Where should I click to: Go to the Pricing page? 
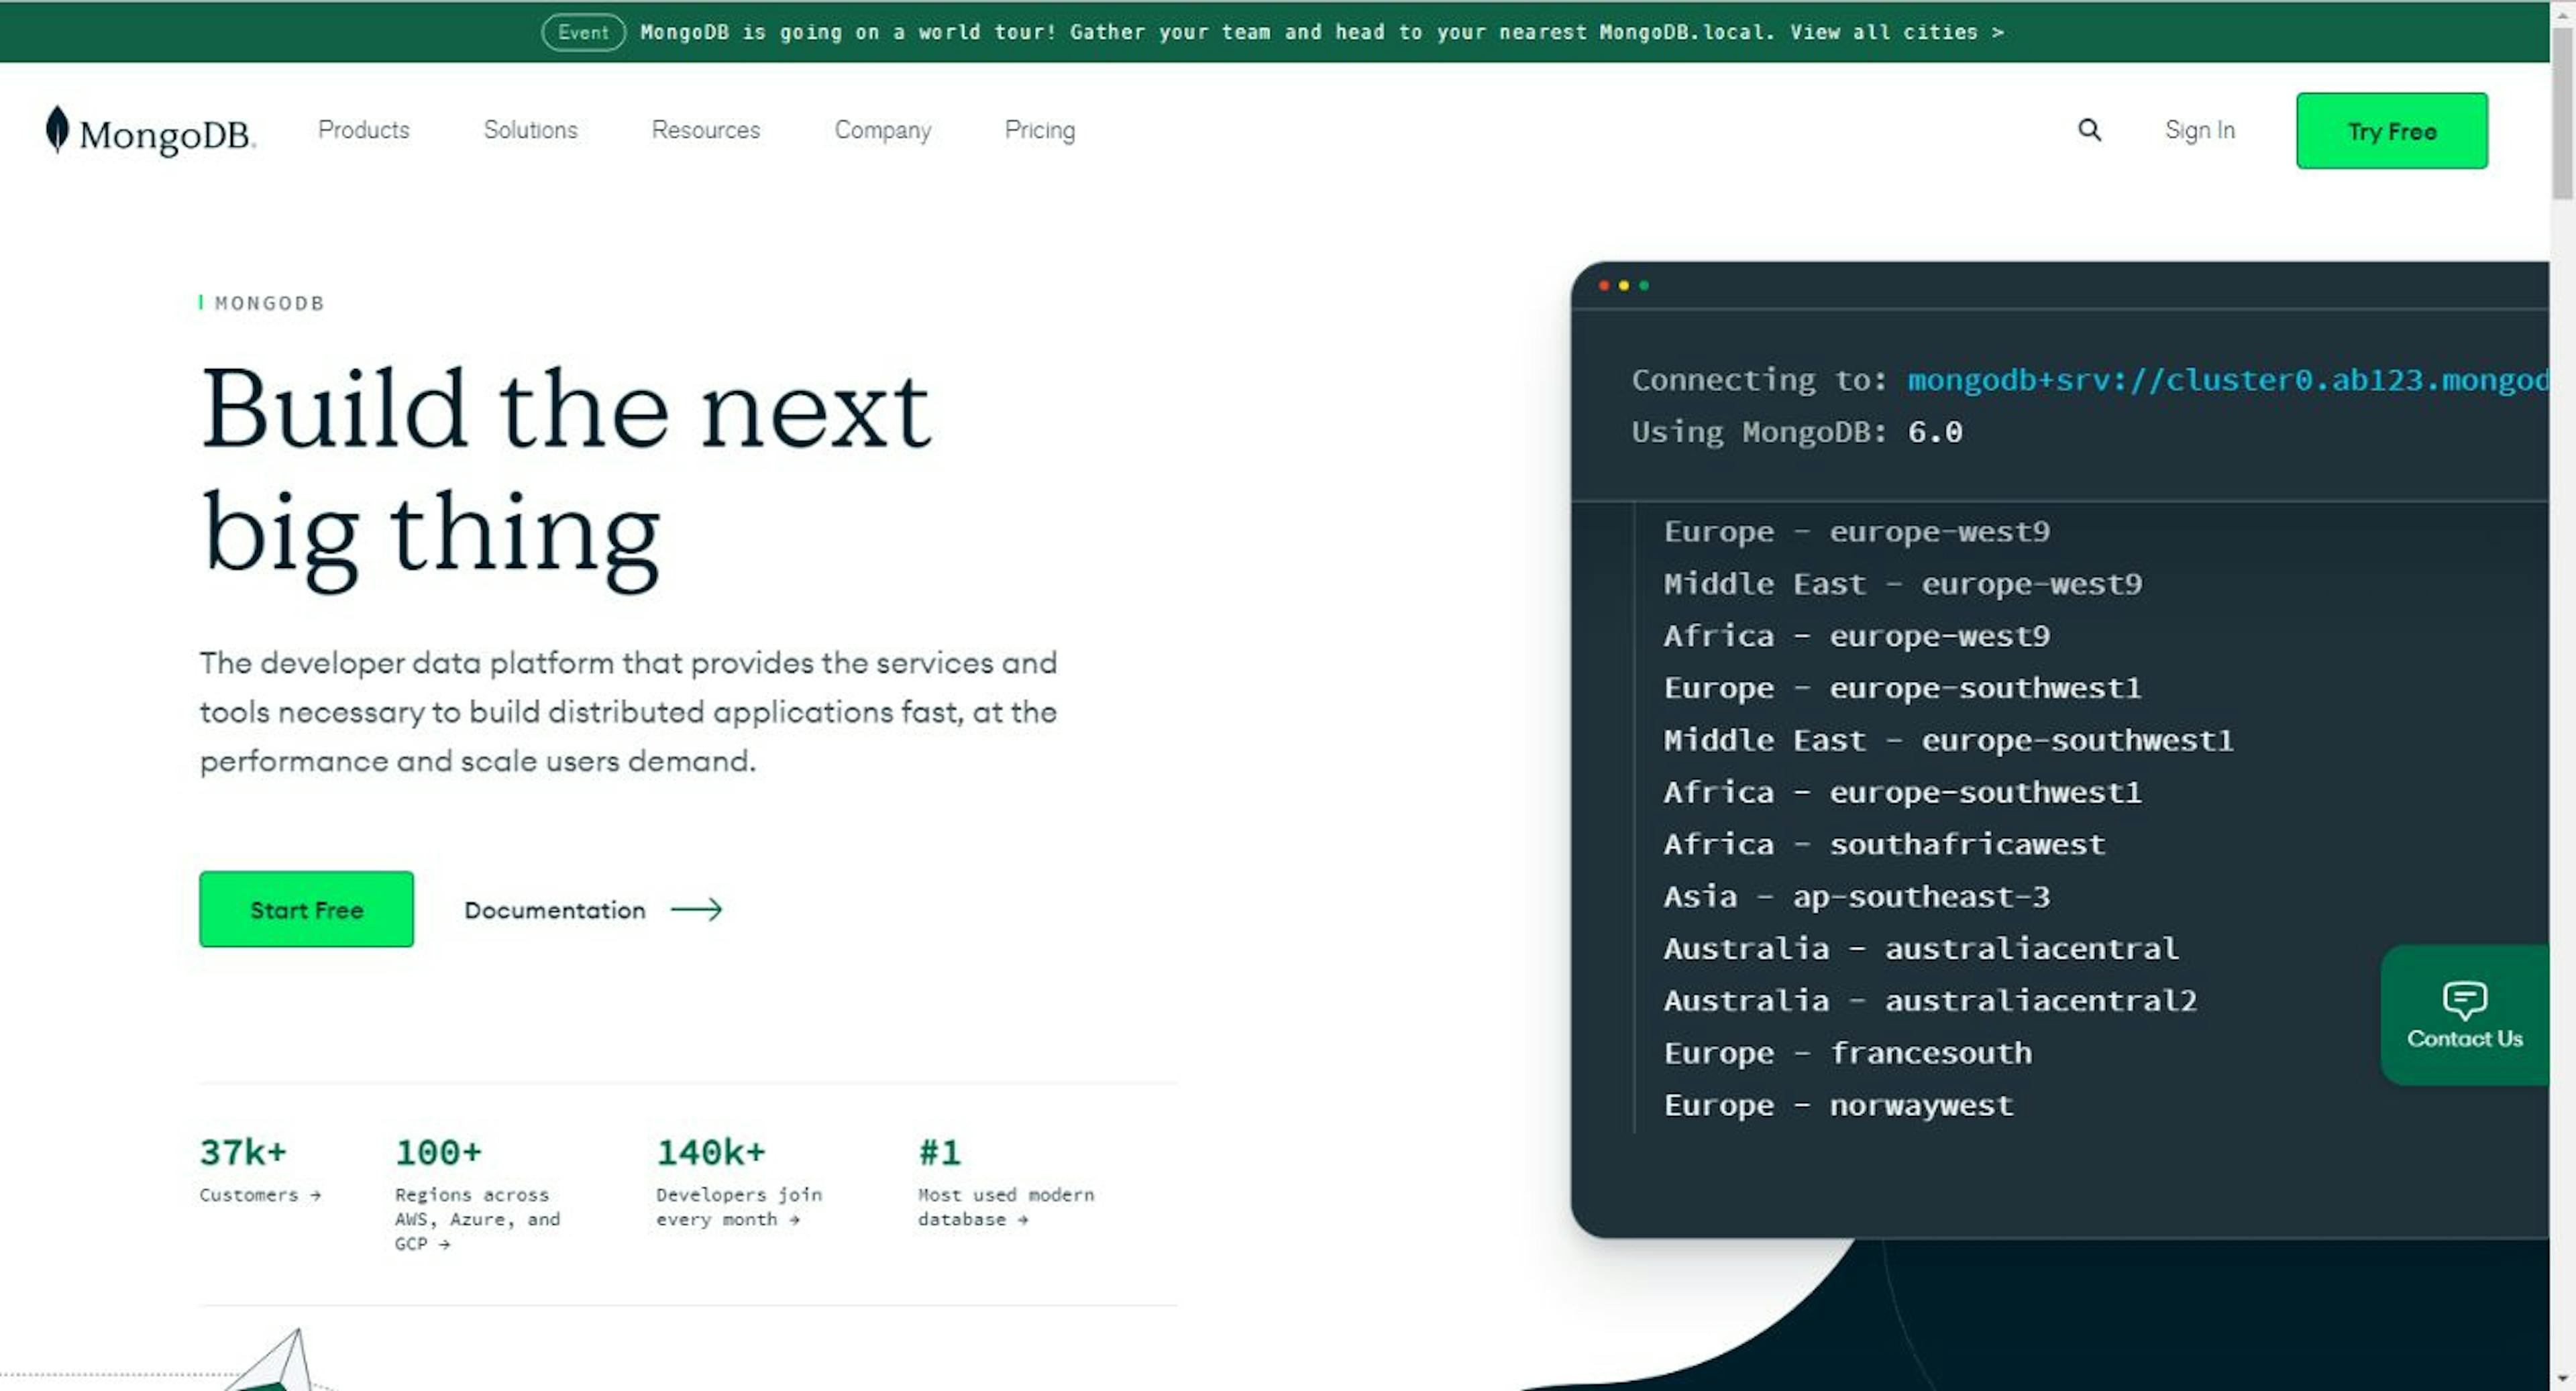[1040, 130]
